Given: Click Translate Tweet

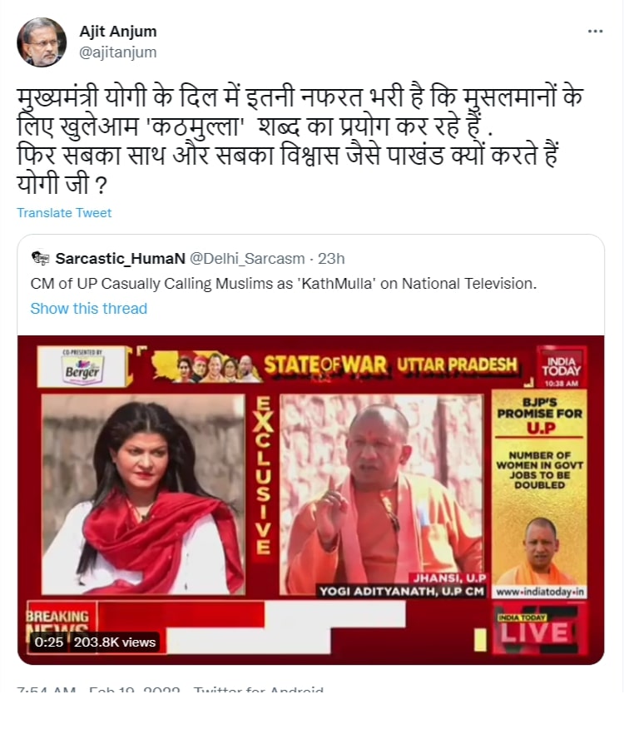Looking at the screenshot, I should click(x=64, y=212).
